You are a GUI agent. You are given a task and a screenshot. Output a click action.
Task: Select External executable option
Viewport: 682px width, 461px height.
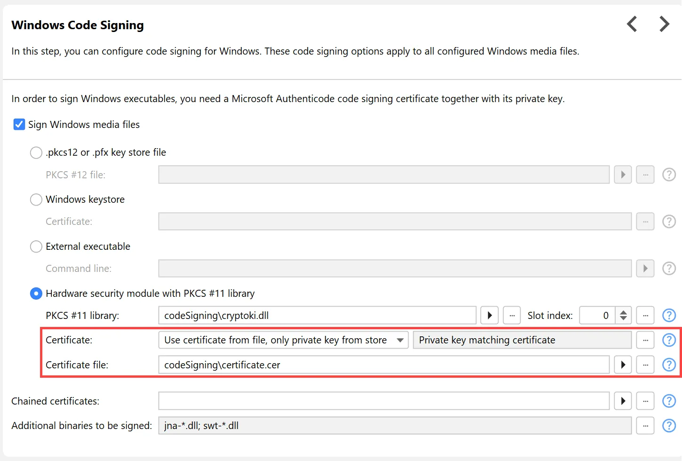coord(36,246)
